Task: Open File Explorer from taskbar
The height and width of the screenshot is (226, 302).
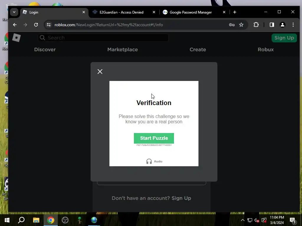Action: tap(36, 220)
